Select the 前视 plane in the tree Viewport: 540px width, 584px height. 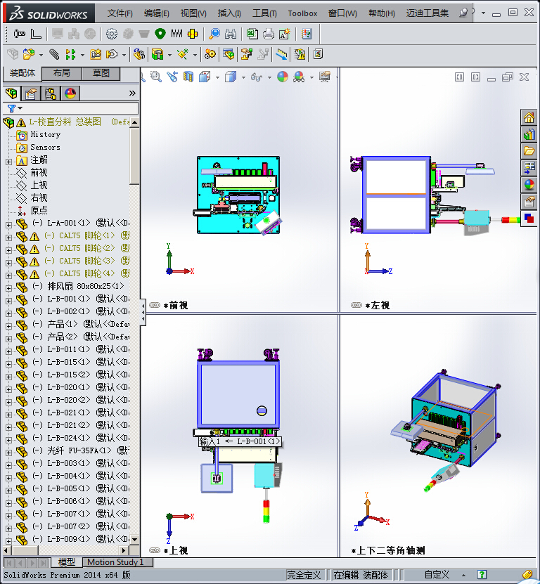(39, 172)
